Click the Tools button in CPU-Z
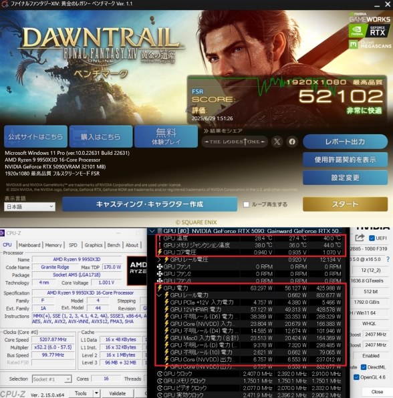393x398 pixels. pyautogui.click(x=81, y=393)
